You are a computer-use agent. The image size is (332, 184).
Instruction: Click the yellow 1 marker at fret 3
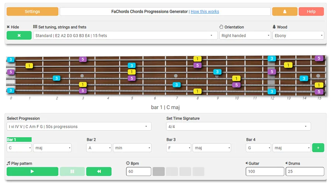point(83,84)
